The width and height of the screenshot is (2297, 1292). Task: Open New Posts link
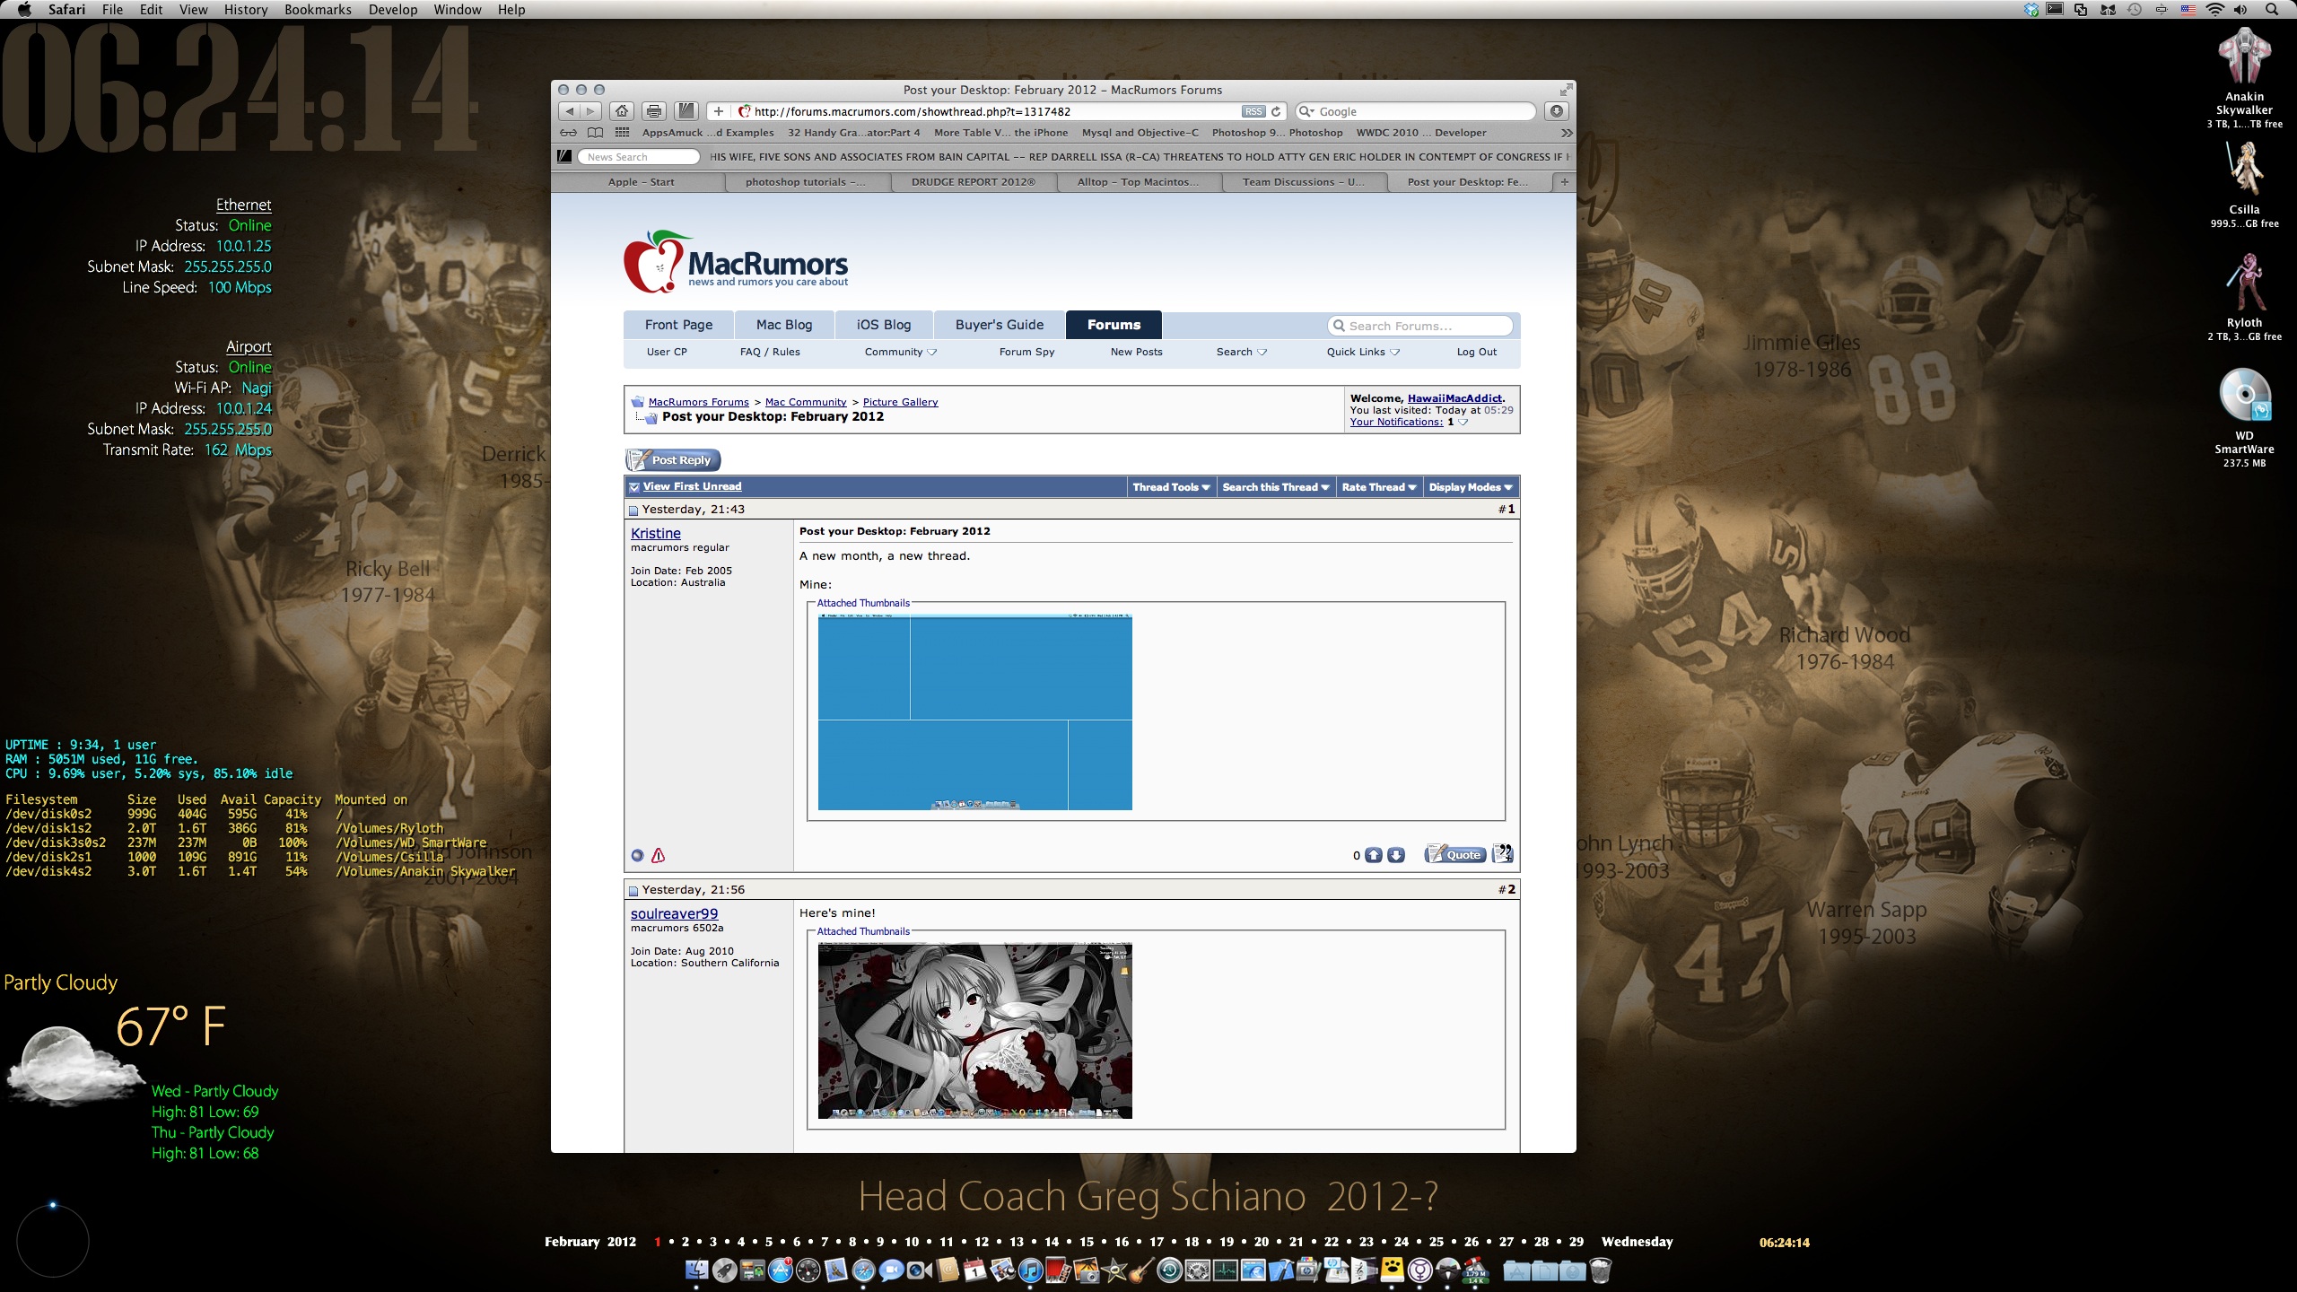click(x=1136, y=352)
